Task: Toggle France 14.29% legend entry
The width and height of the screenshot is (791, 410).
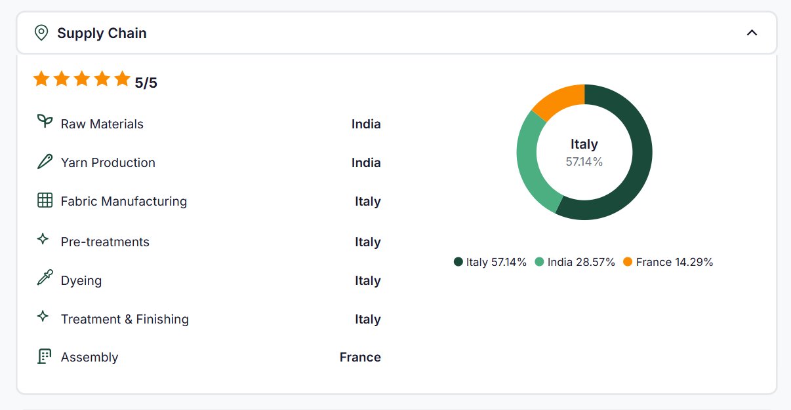Action: coord(668,262)
